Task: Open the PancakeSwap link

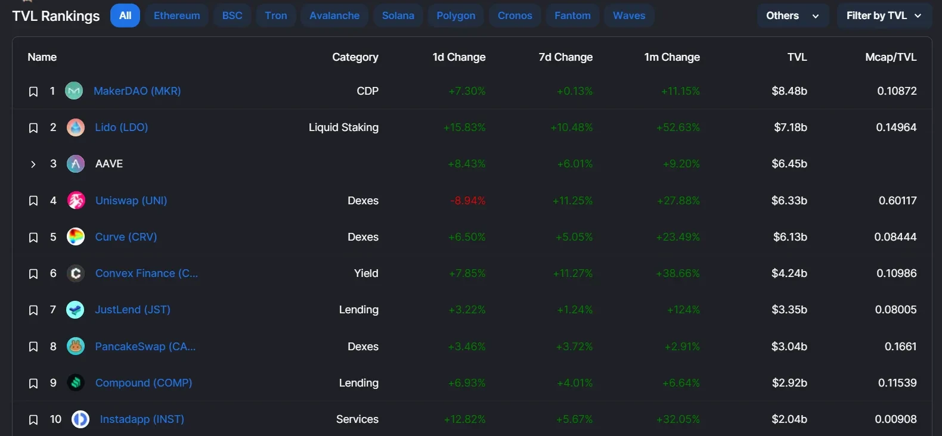Action: tap(145, 347)
